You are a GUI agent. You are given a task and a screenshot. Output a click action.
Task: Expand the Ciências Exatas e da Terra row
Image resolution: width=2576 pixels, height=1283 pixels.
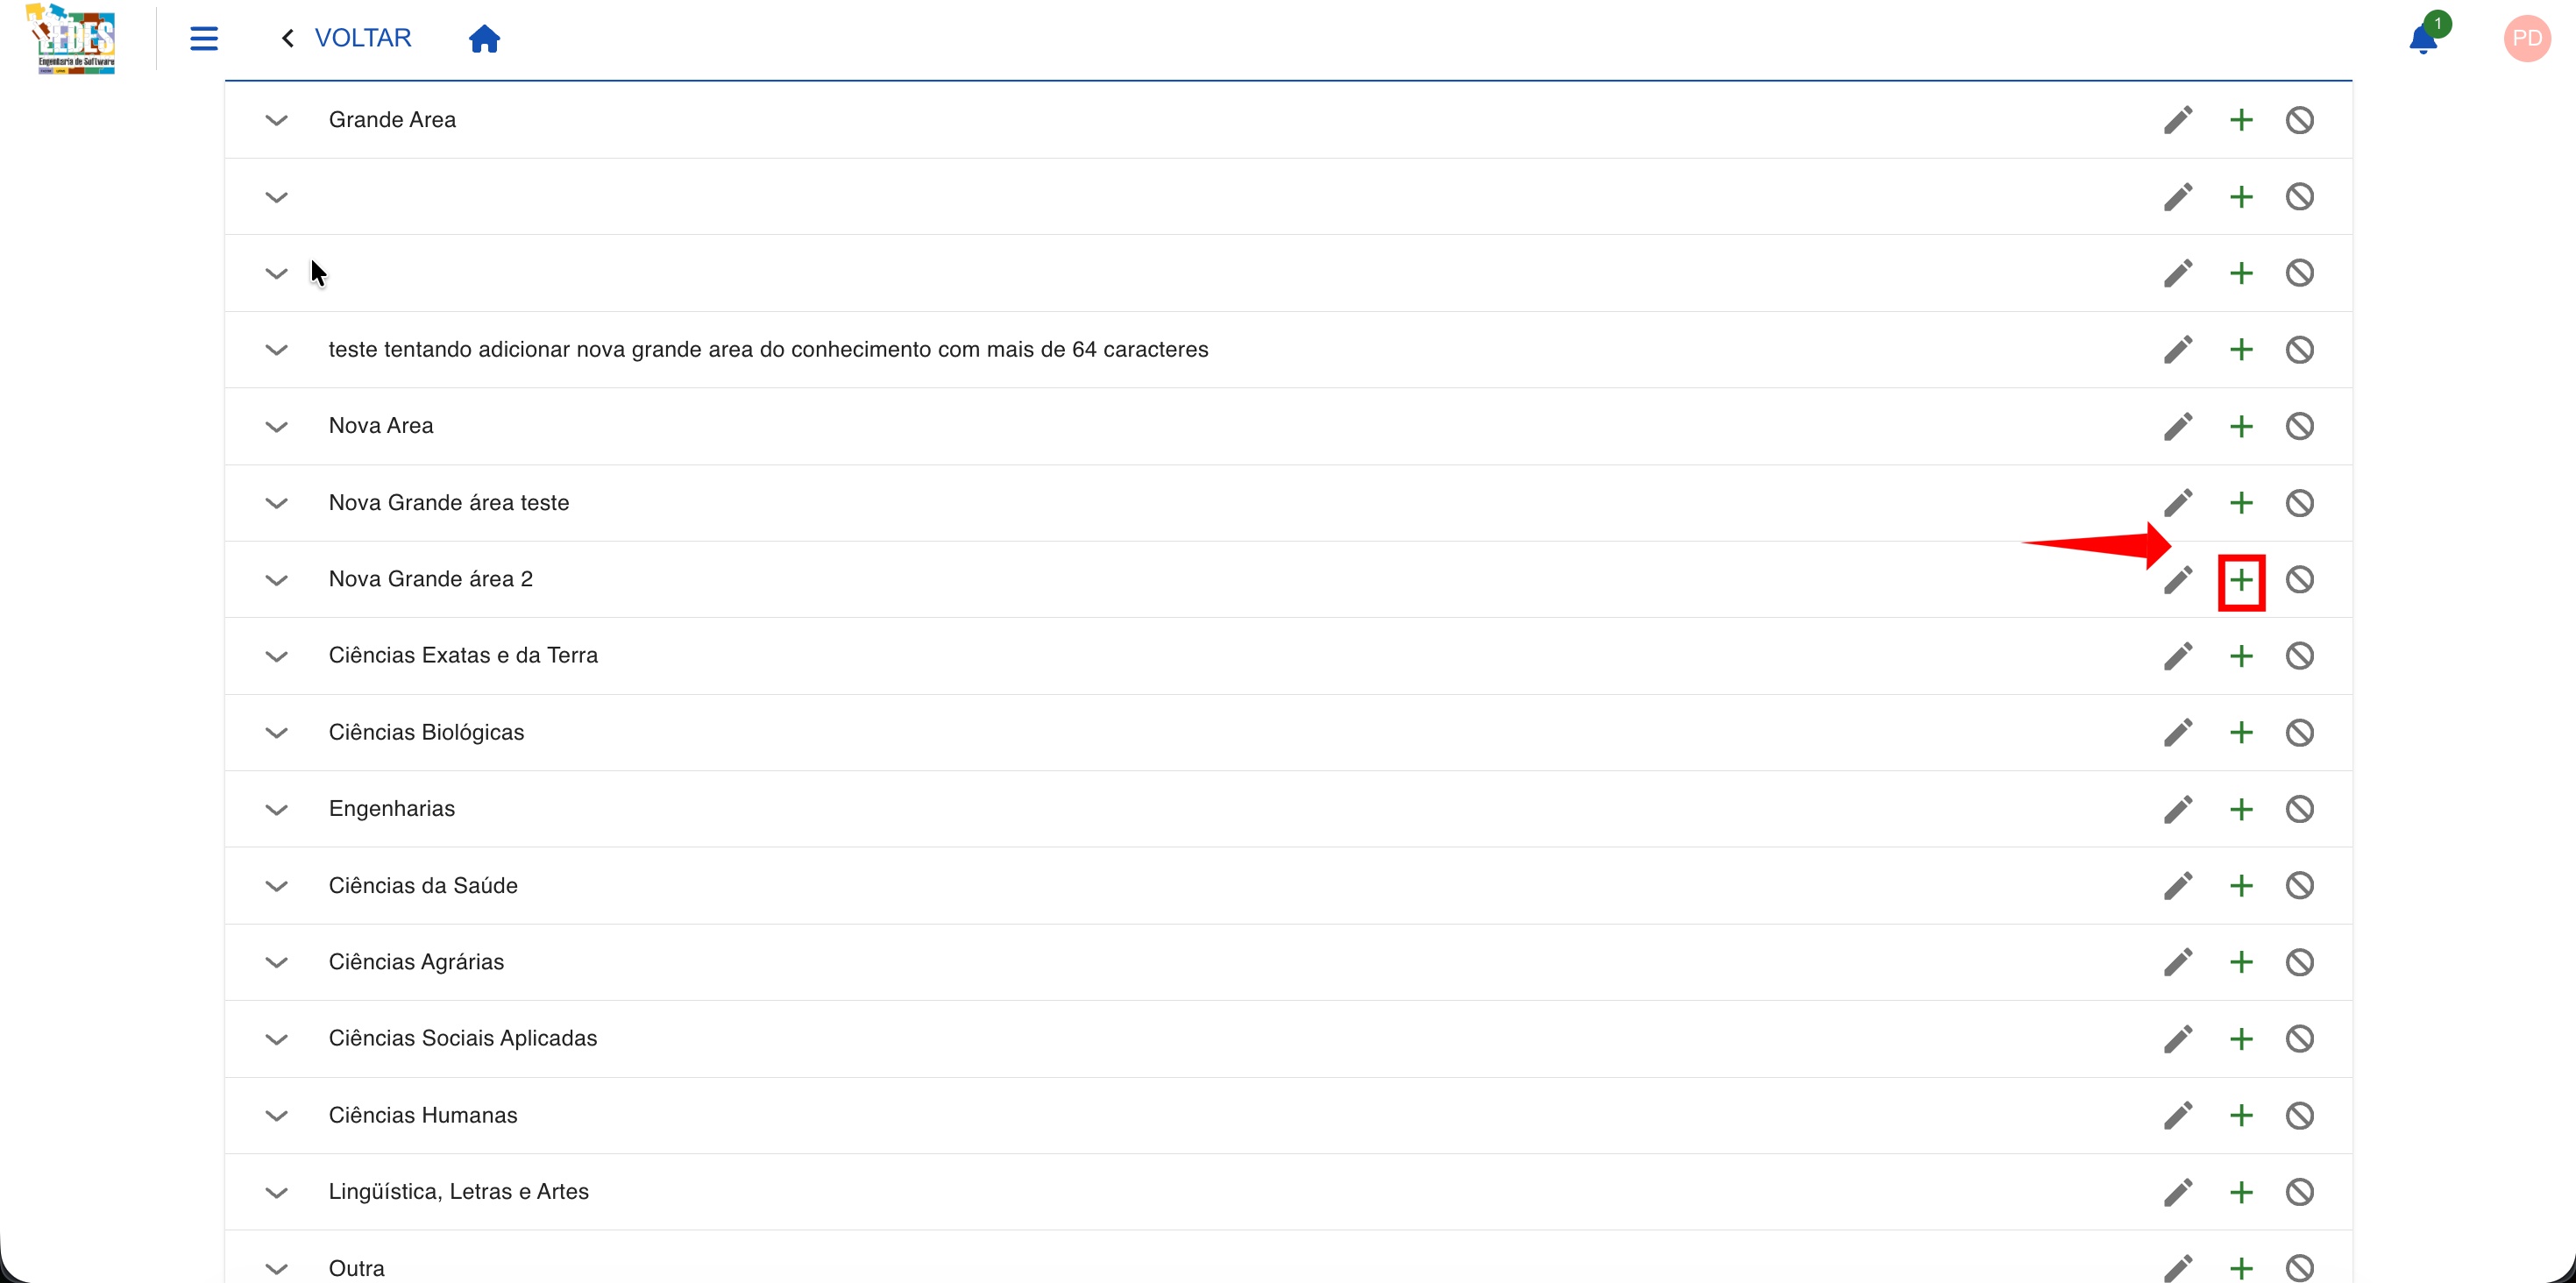(x=276, y=656)
